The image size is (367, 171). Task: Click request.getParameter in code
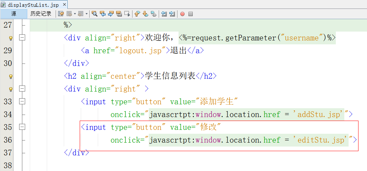click(x=233, y=38)
